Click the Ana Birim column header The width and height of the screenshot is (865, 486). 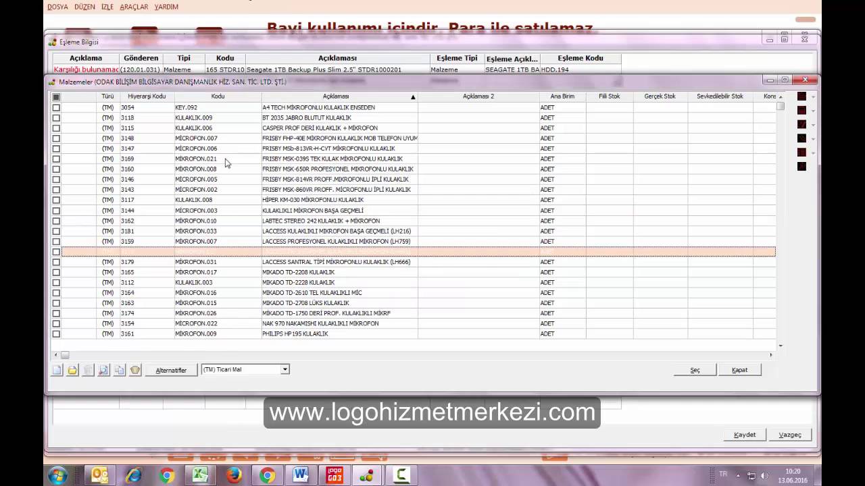coord(562,97)
